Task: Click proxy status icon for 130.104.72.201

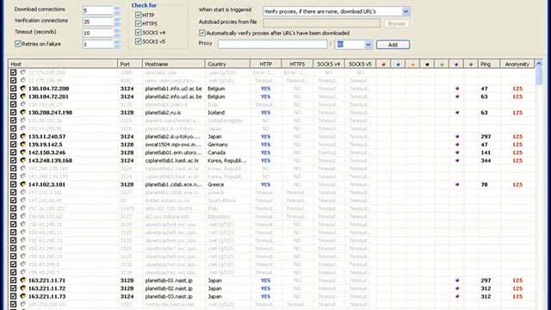Action: point(23,96)
